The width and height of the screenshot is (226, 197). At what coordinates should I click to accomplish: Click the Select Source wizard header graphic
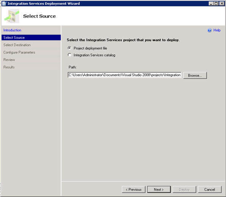click(x=12, y=16)
